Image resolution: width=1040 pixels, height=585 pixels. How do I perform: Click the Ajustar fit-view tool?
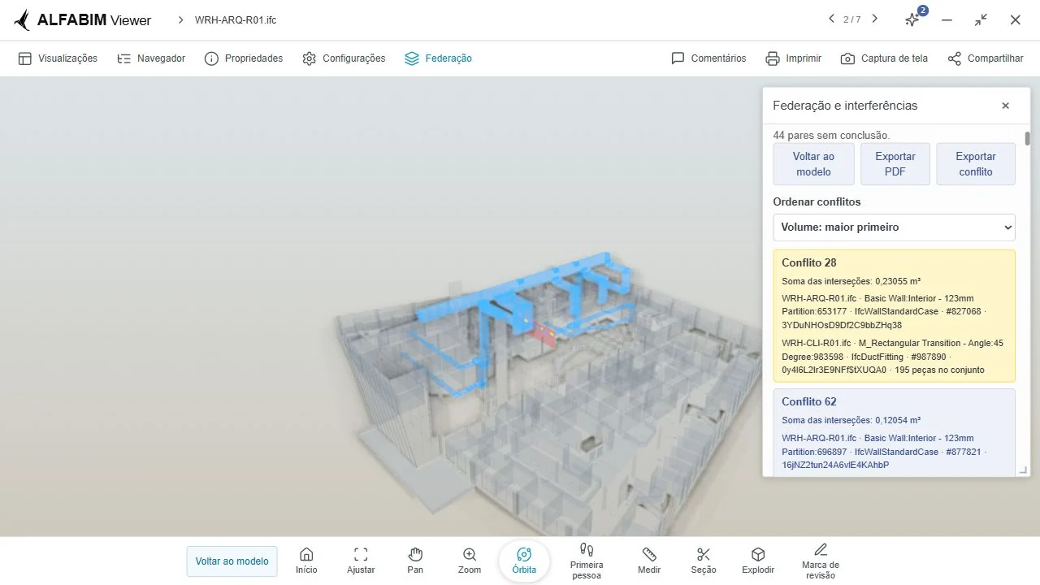(x=361, y=561)
